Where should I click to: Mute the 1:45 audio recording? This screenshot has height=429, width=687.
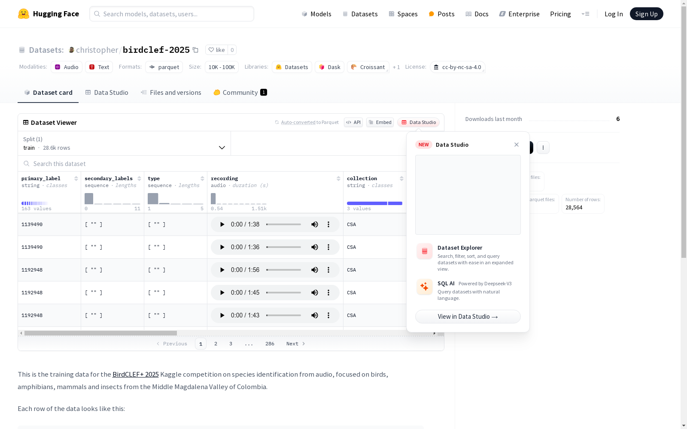coord(315,293)
